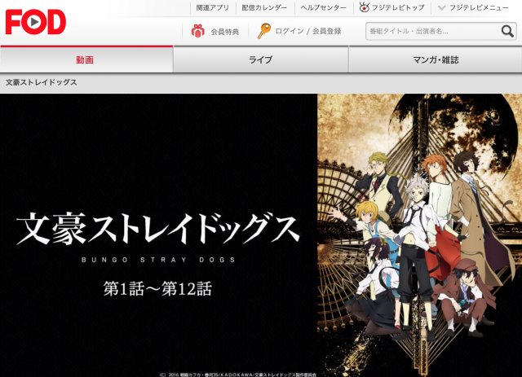Click the 第1話～第12話 episode text

pyautogui.click(x=157, y=288)
